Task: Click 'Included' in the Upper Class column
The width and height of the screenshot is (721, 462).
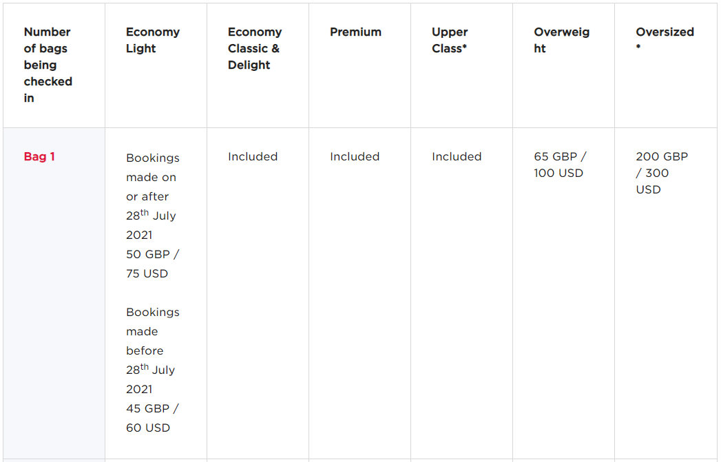Action: click(x=457, y=156)
